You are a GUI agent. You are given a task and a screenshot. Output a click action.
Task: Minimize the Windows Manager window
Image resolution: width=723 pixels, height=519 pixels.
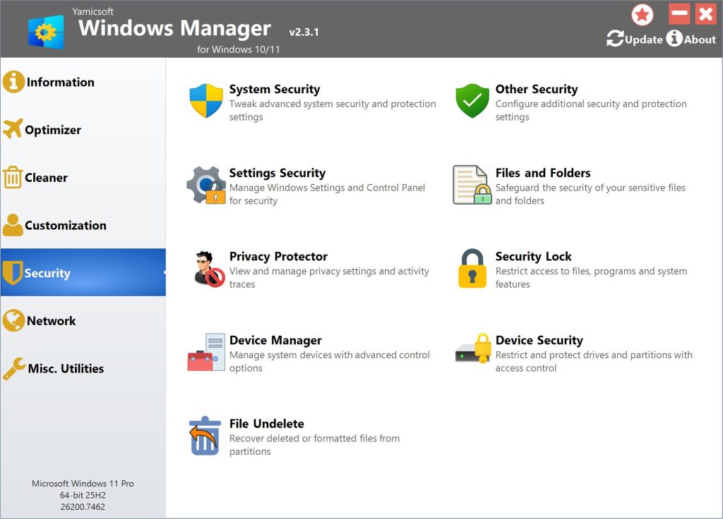click(x=679, y=14)
